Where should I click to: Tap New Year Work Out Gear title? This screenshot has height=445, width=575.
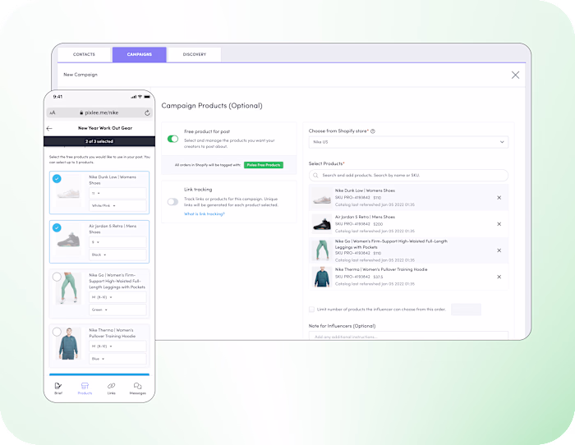click(x=105, y=128)
